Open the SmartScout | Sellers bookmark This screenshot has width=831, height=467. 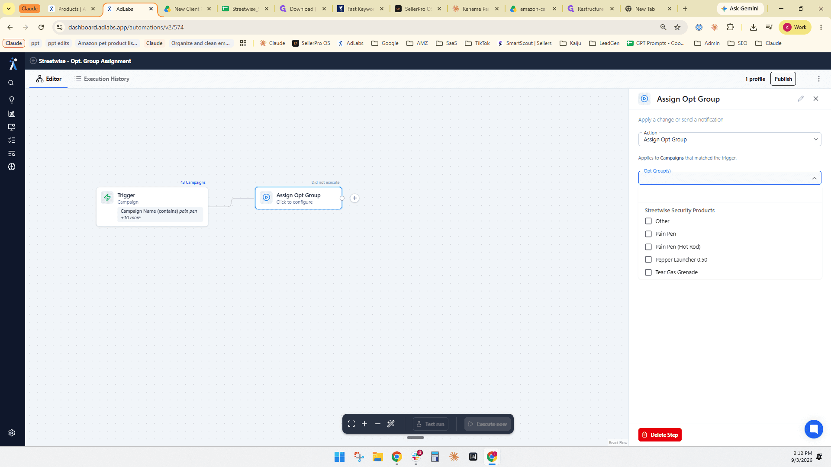[525, 43]
